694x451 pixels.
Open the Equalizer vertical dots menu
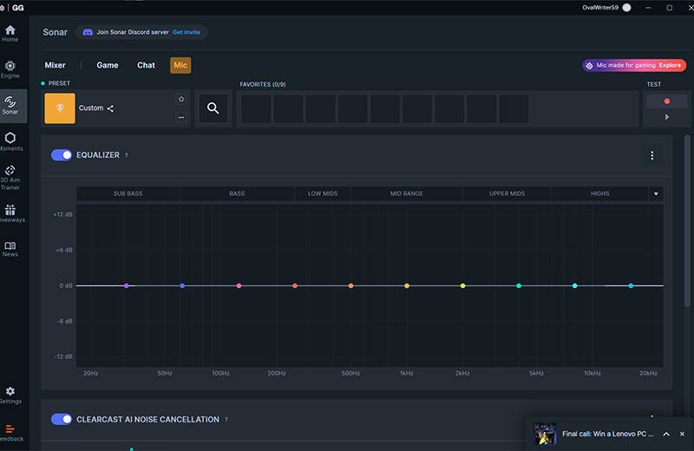[x=651, y=155]
